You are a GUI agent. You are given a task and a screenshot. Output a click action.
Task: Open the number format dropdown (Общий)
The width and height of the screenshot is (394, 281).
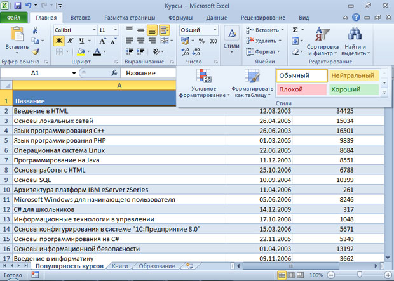coord(215,30)
